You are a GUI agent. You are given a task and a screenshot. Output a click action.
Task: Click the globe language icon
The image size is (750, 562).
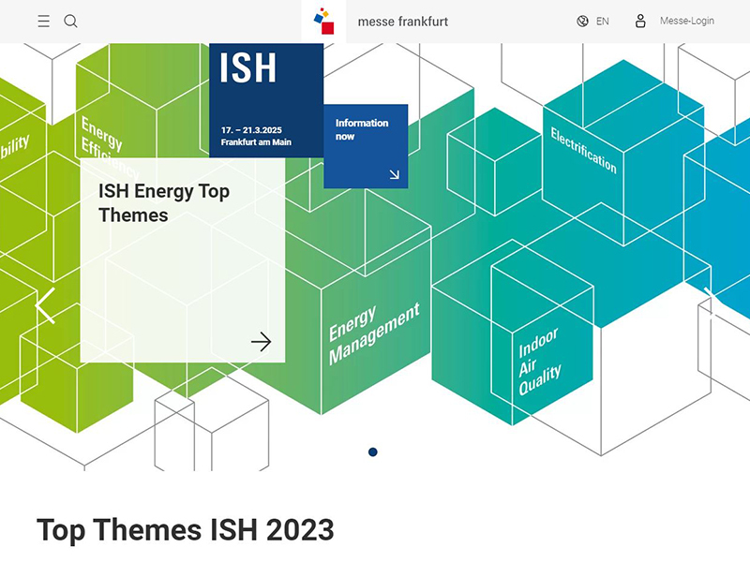click(x=582, y=21)
